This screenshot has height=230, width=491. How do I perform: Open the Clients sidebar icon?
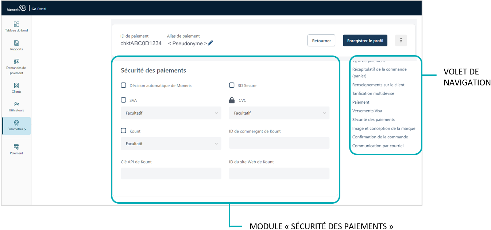pos(16,86)
